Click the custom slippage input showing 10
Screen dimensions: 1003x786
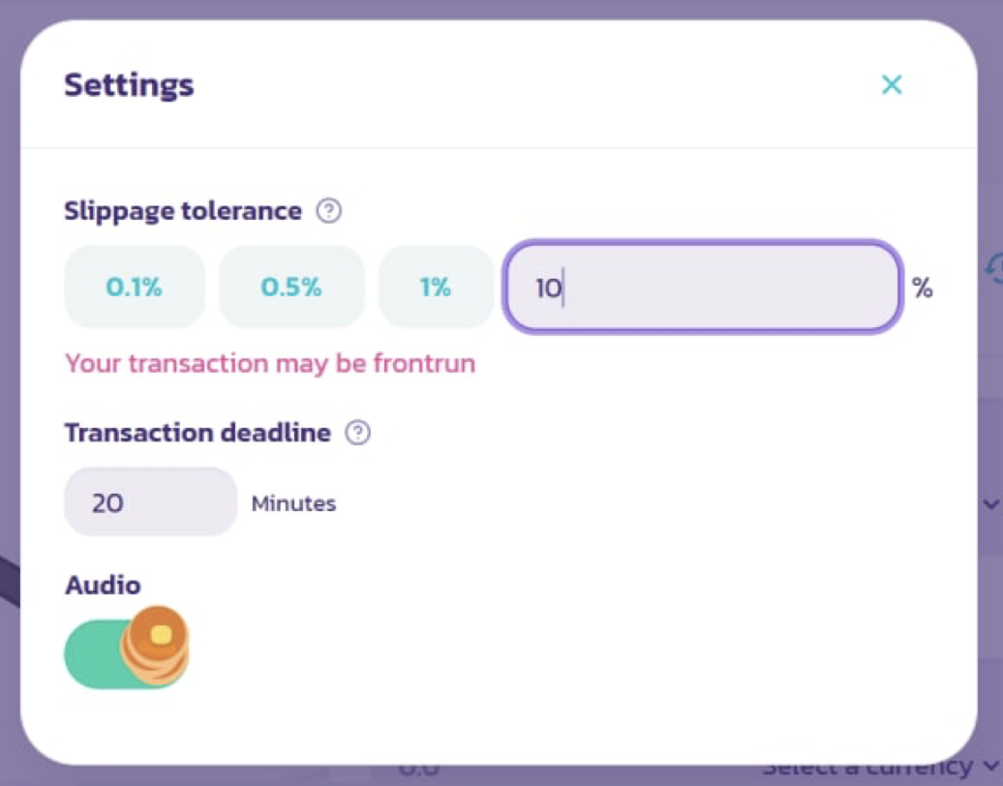(703, 287)
